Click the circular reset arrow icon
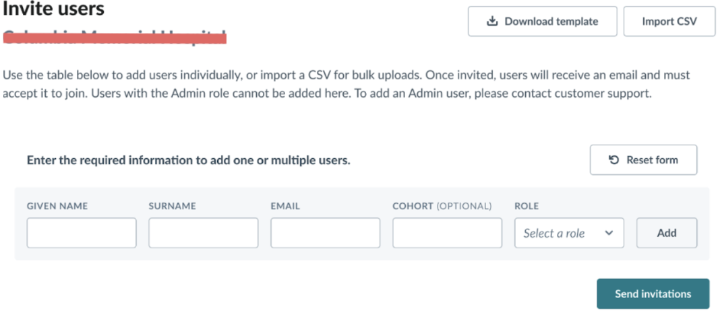The height and width of the screenshot is (315, 720). pos(614,160)
